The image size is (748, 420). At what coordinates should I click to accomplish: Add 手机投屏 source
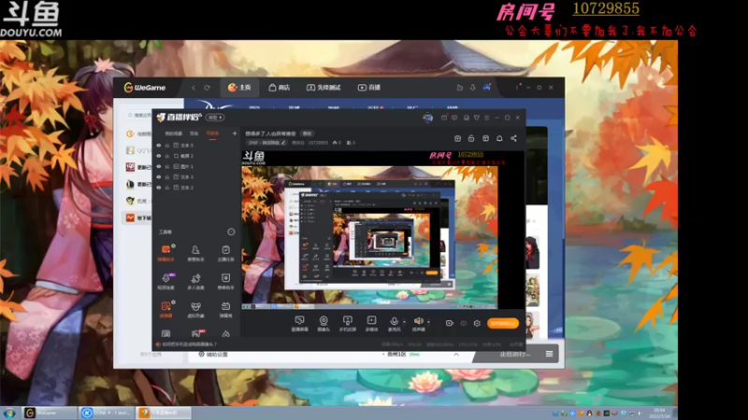347,323
